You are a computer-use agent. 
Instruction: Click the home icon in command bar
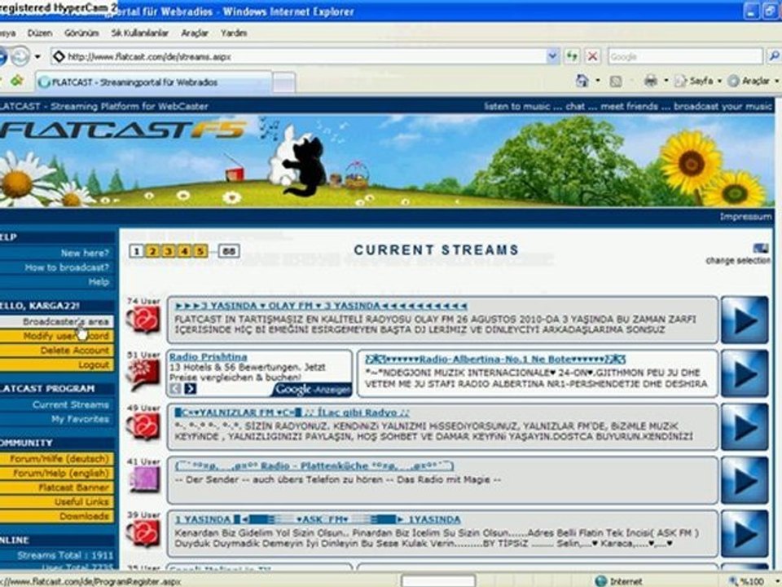pos(582,81)
